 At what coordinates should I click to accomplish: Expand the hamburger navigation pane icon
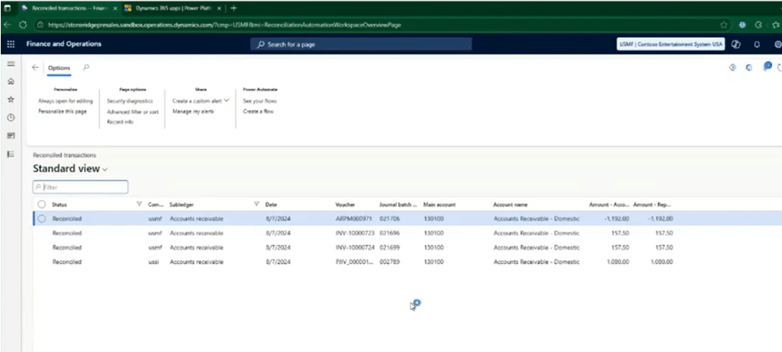[x=11, y=64]
